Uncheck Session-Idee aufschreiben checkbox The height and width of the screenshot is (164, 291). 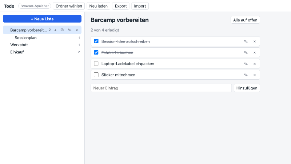(96, 41)
